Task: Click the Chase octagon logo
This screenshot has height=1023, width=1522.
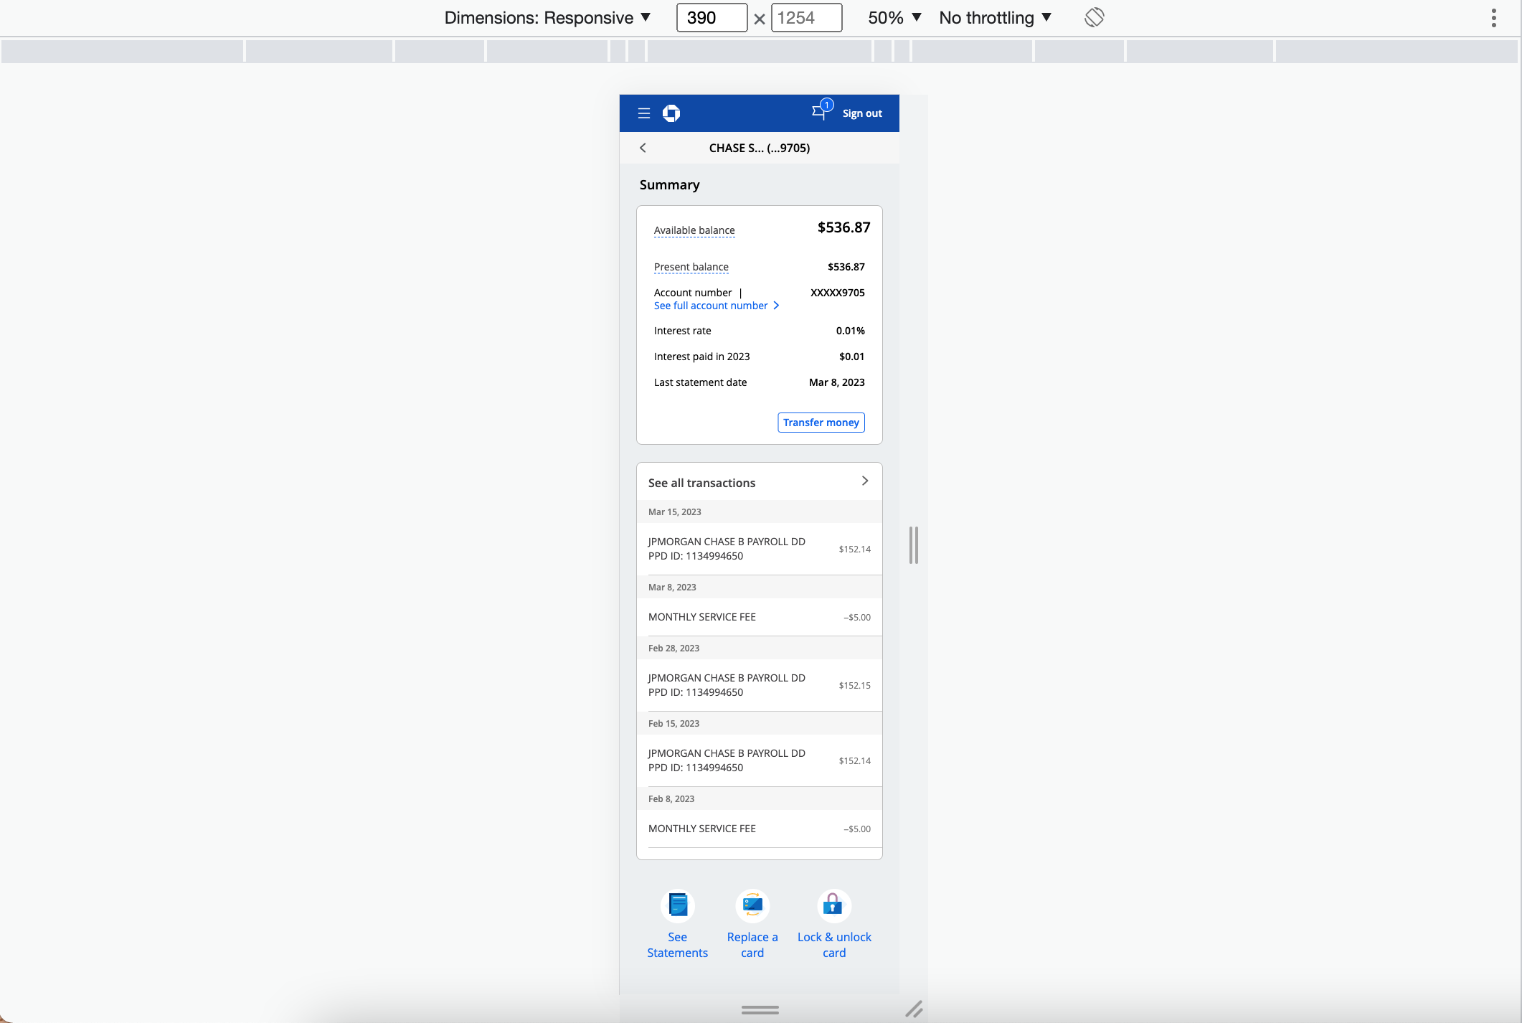Action: [x=671, y=113]
